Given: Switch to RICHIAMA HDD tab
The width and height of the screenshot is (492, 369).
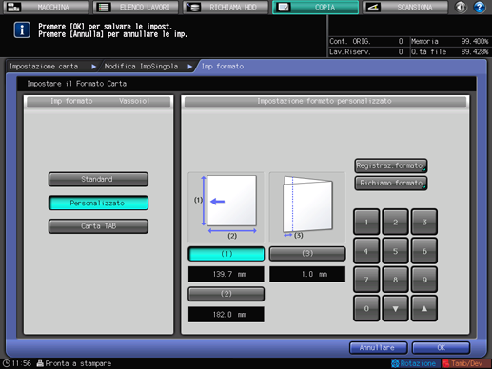Looking at the screenshot, I should click(x=226, y=7).
